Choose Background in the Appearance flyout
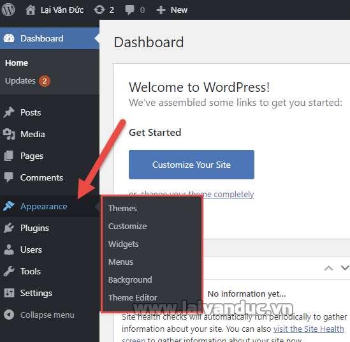Image resolution: width=350 pixels, height=342 pixels. (x=130, y=279)
